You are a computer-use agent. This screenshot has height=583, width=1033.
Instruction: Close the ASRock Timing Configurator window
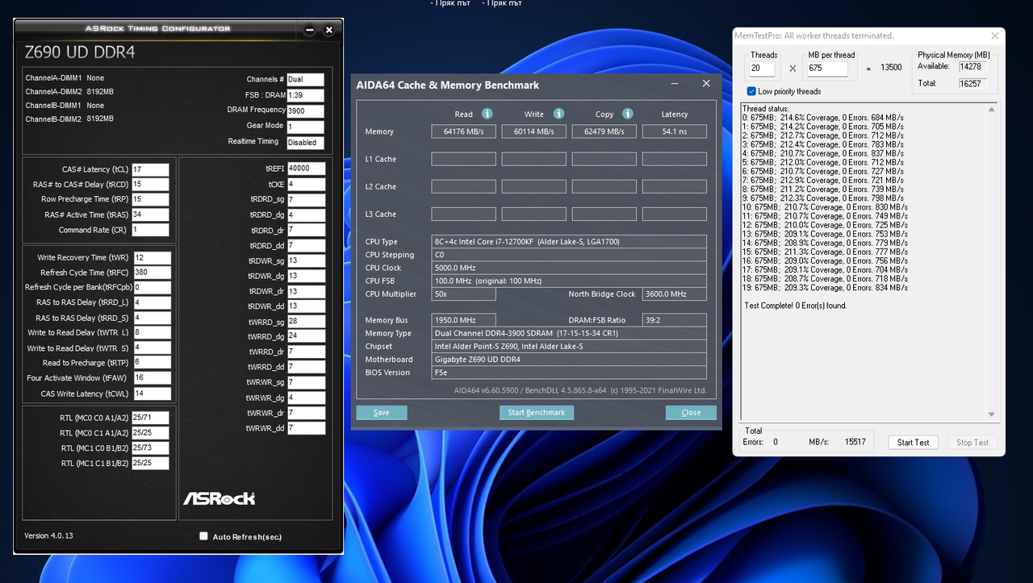[328, 31]
